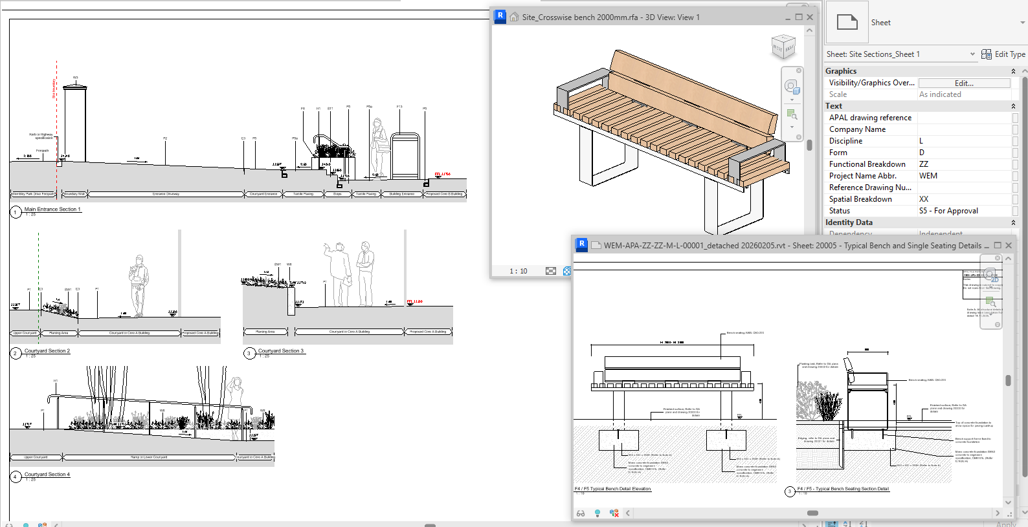This screenshot has width=1028, height=527.
Task: Click the zoom region tool in the 3D view navigation bar
Action: (791, 114)
